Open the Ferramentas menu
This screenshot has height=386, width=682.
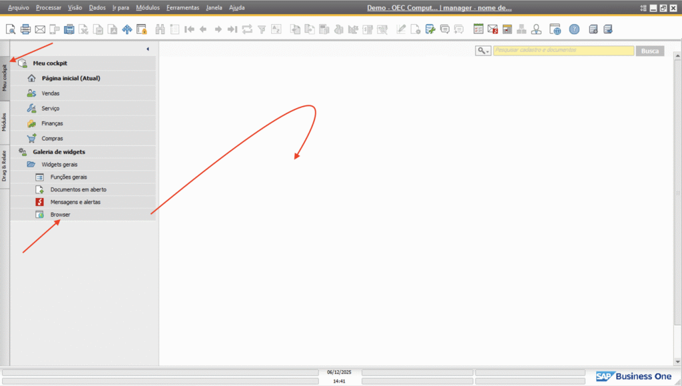[x=182, y=7]
